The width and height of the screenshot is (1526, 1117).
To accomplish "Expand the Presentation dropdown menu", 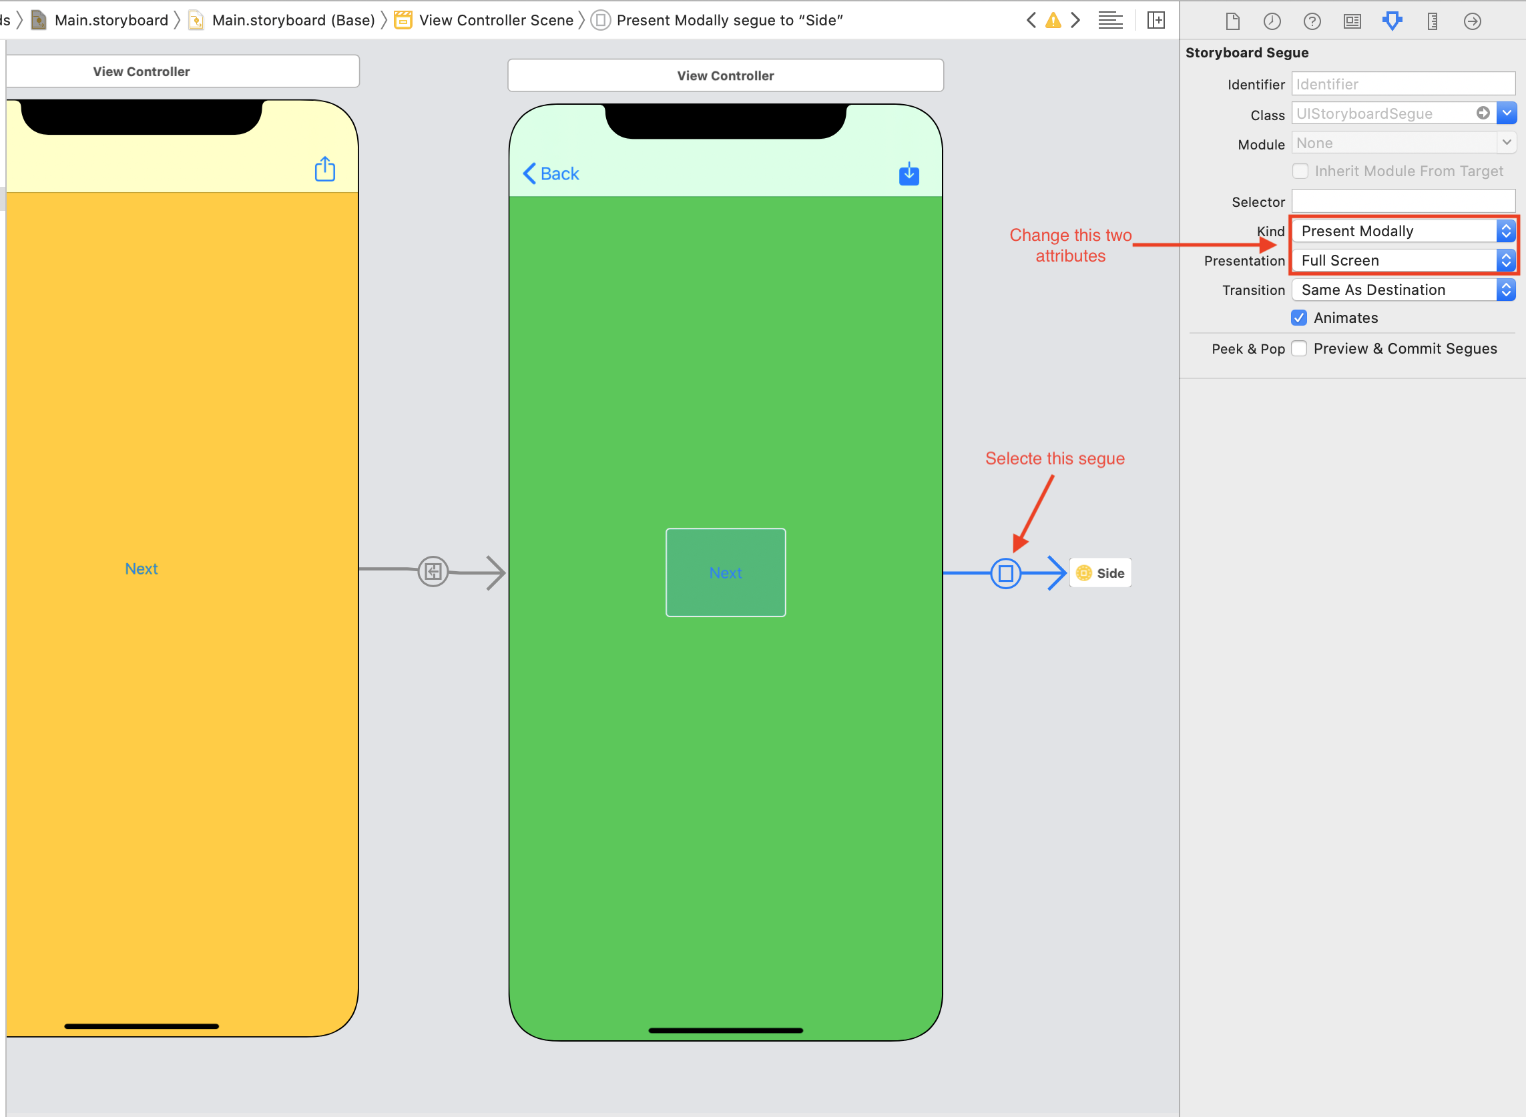I will click(x=1506, y=261).
